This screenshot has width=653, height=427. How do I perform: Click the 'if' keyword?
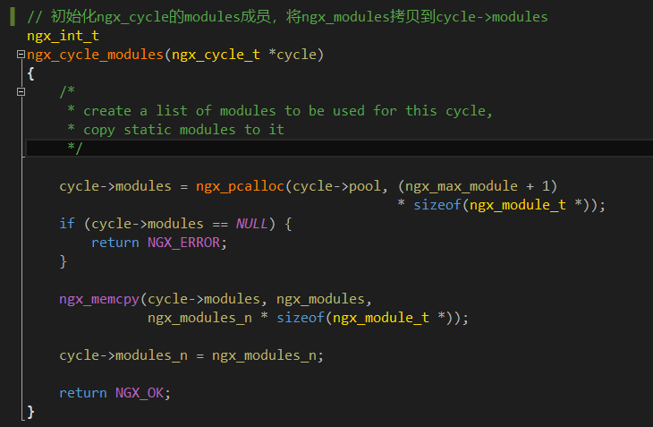(67, 224)
